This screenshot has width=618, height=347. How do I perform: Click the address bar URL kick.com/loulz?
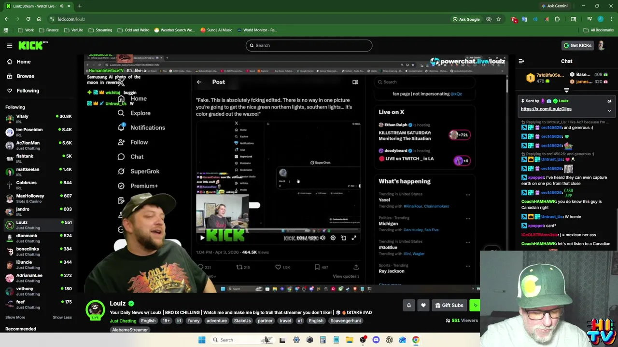coord(71,19)
